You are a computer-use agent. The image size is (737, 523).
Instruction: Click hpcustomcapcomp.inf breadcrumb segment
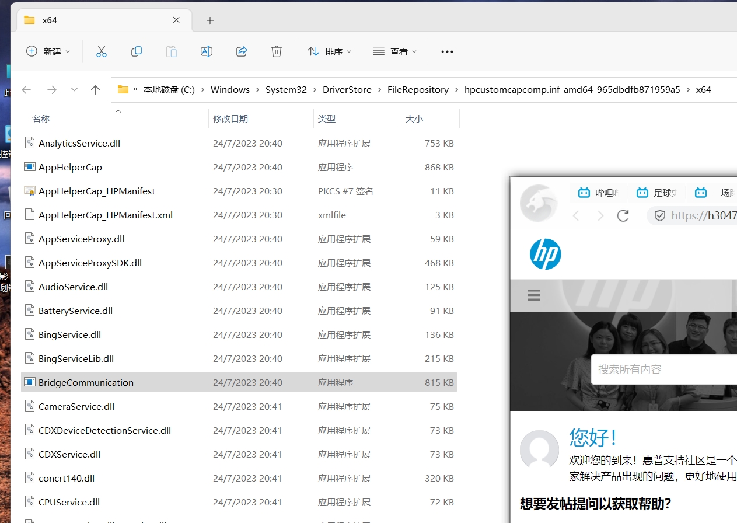click(572, 89)
